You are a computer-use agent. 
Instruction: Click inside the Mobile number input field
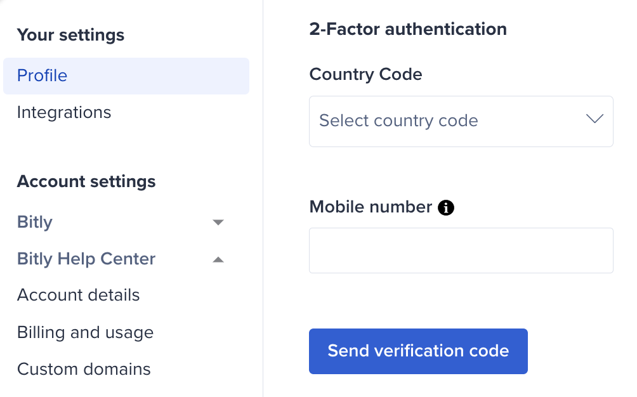tap(461, 250)
